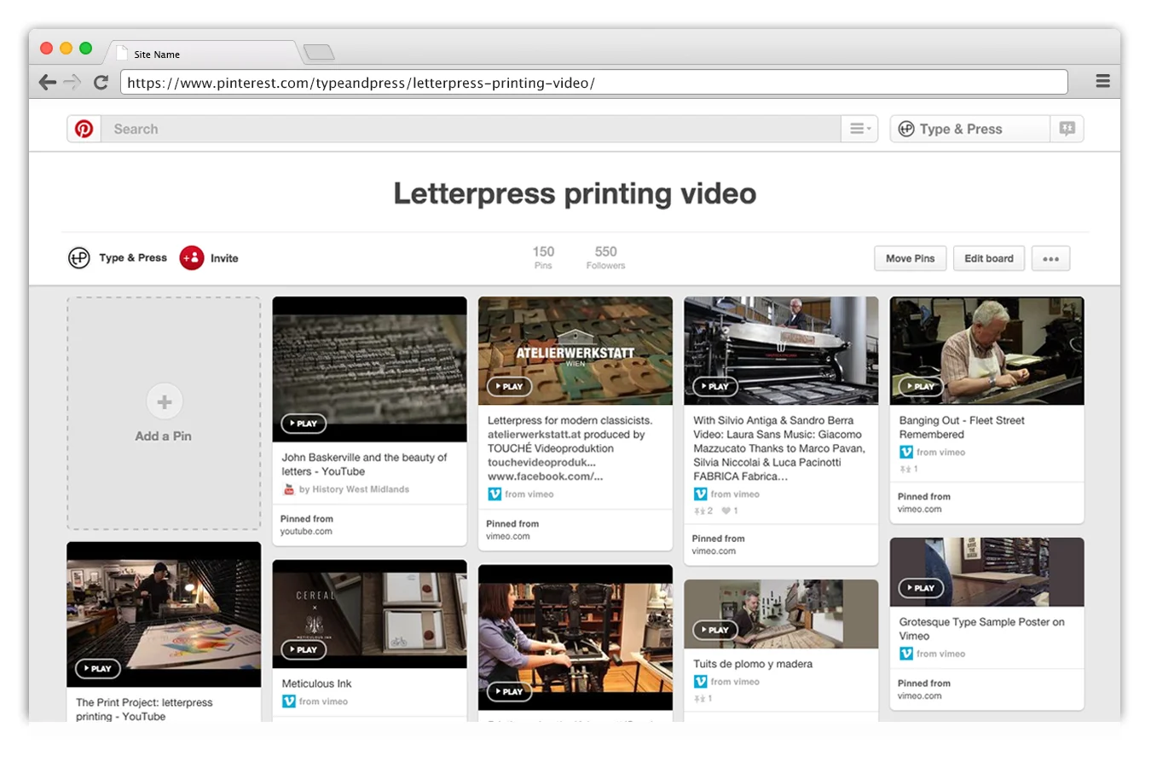The width and height of the screenshot is (1151, 767).
Task: Click the 'Add a Pin' label
Action: click(164, 436)
